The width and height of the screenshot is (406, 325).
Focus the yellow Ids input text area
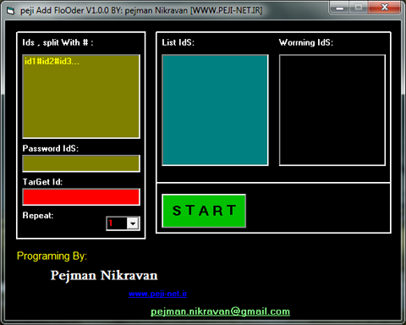81,96
